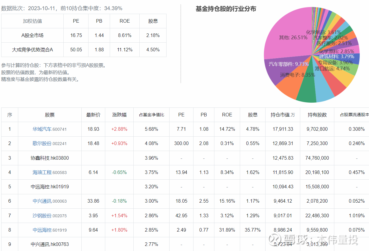Image resolution: width=369 pixels, height=251 pixels.
Task: Click the 汽车整车 2.02% pie label
Action: [330, 38]
